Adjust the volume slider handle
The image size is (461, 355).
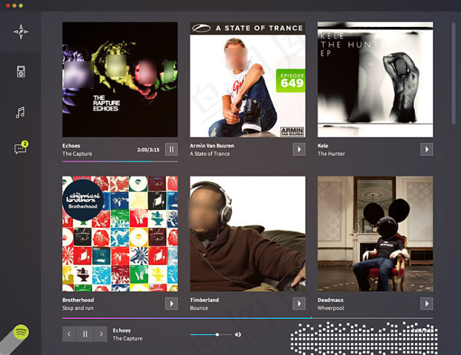pos(217,334)
